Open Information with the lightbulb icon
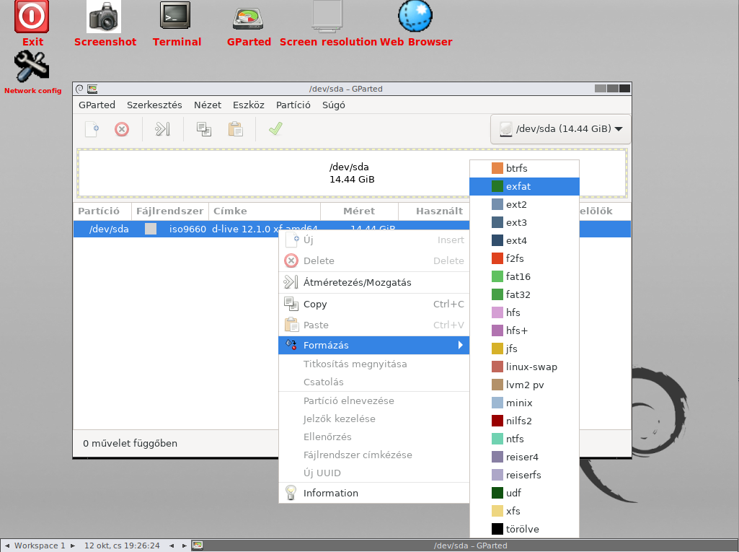Screen dimensions: 739x552 (x=373, y=493)
